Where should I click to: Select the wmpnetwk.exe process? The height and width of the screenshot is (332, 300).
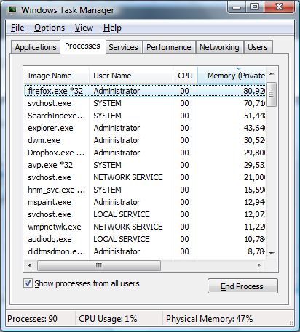tap(145, 227)
